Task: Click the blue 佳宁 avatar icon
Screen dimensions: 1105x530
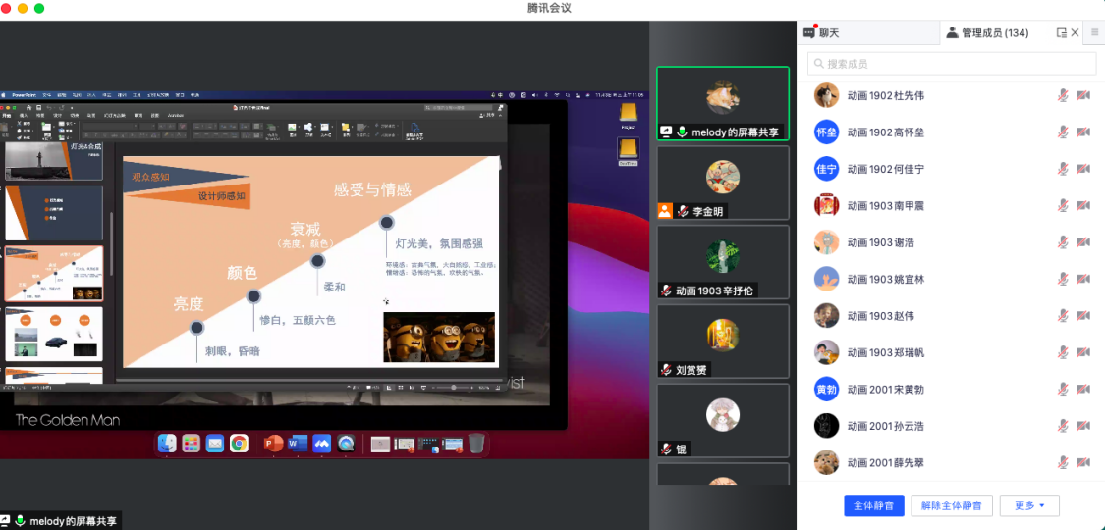Action: click(x=826, y=169)
